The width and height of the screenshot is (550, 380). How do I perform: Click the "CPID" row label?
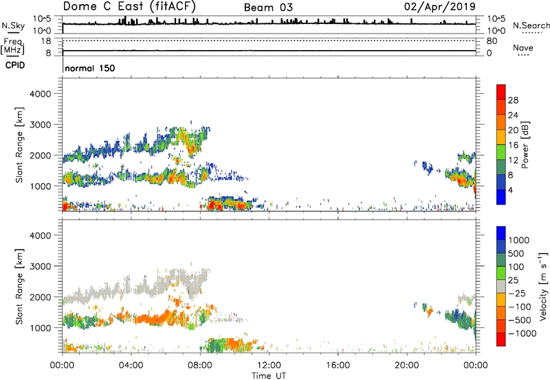tap(15, 65)
